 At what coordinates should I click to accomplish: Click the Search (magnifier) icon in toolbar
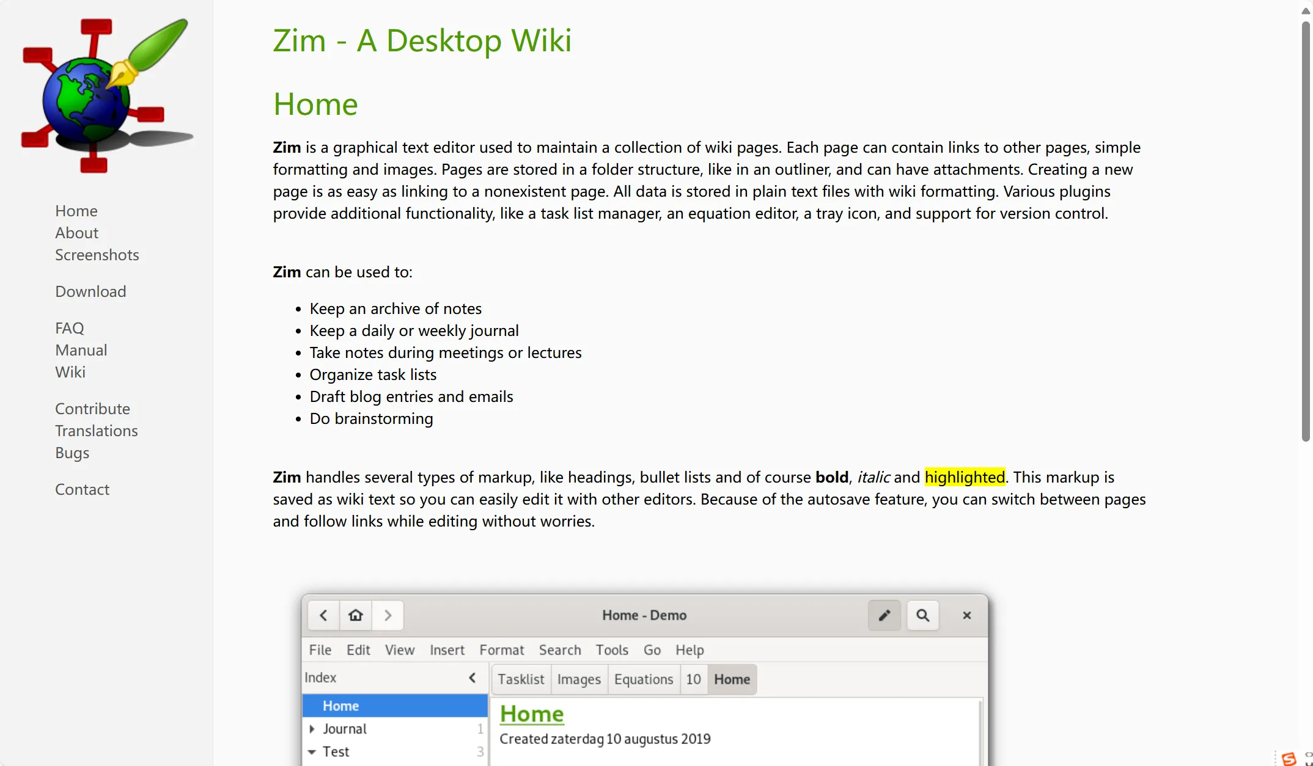pyautogui.click(x=924, y=615)
